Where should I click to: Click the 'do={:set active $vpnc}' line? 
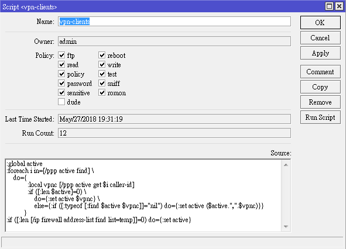click(x=67, y=199)
